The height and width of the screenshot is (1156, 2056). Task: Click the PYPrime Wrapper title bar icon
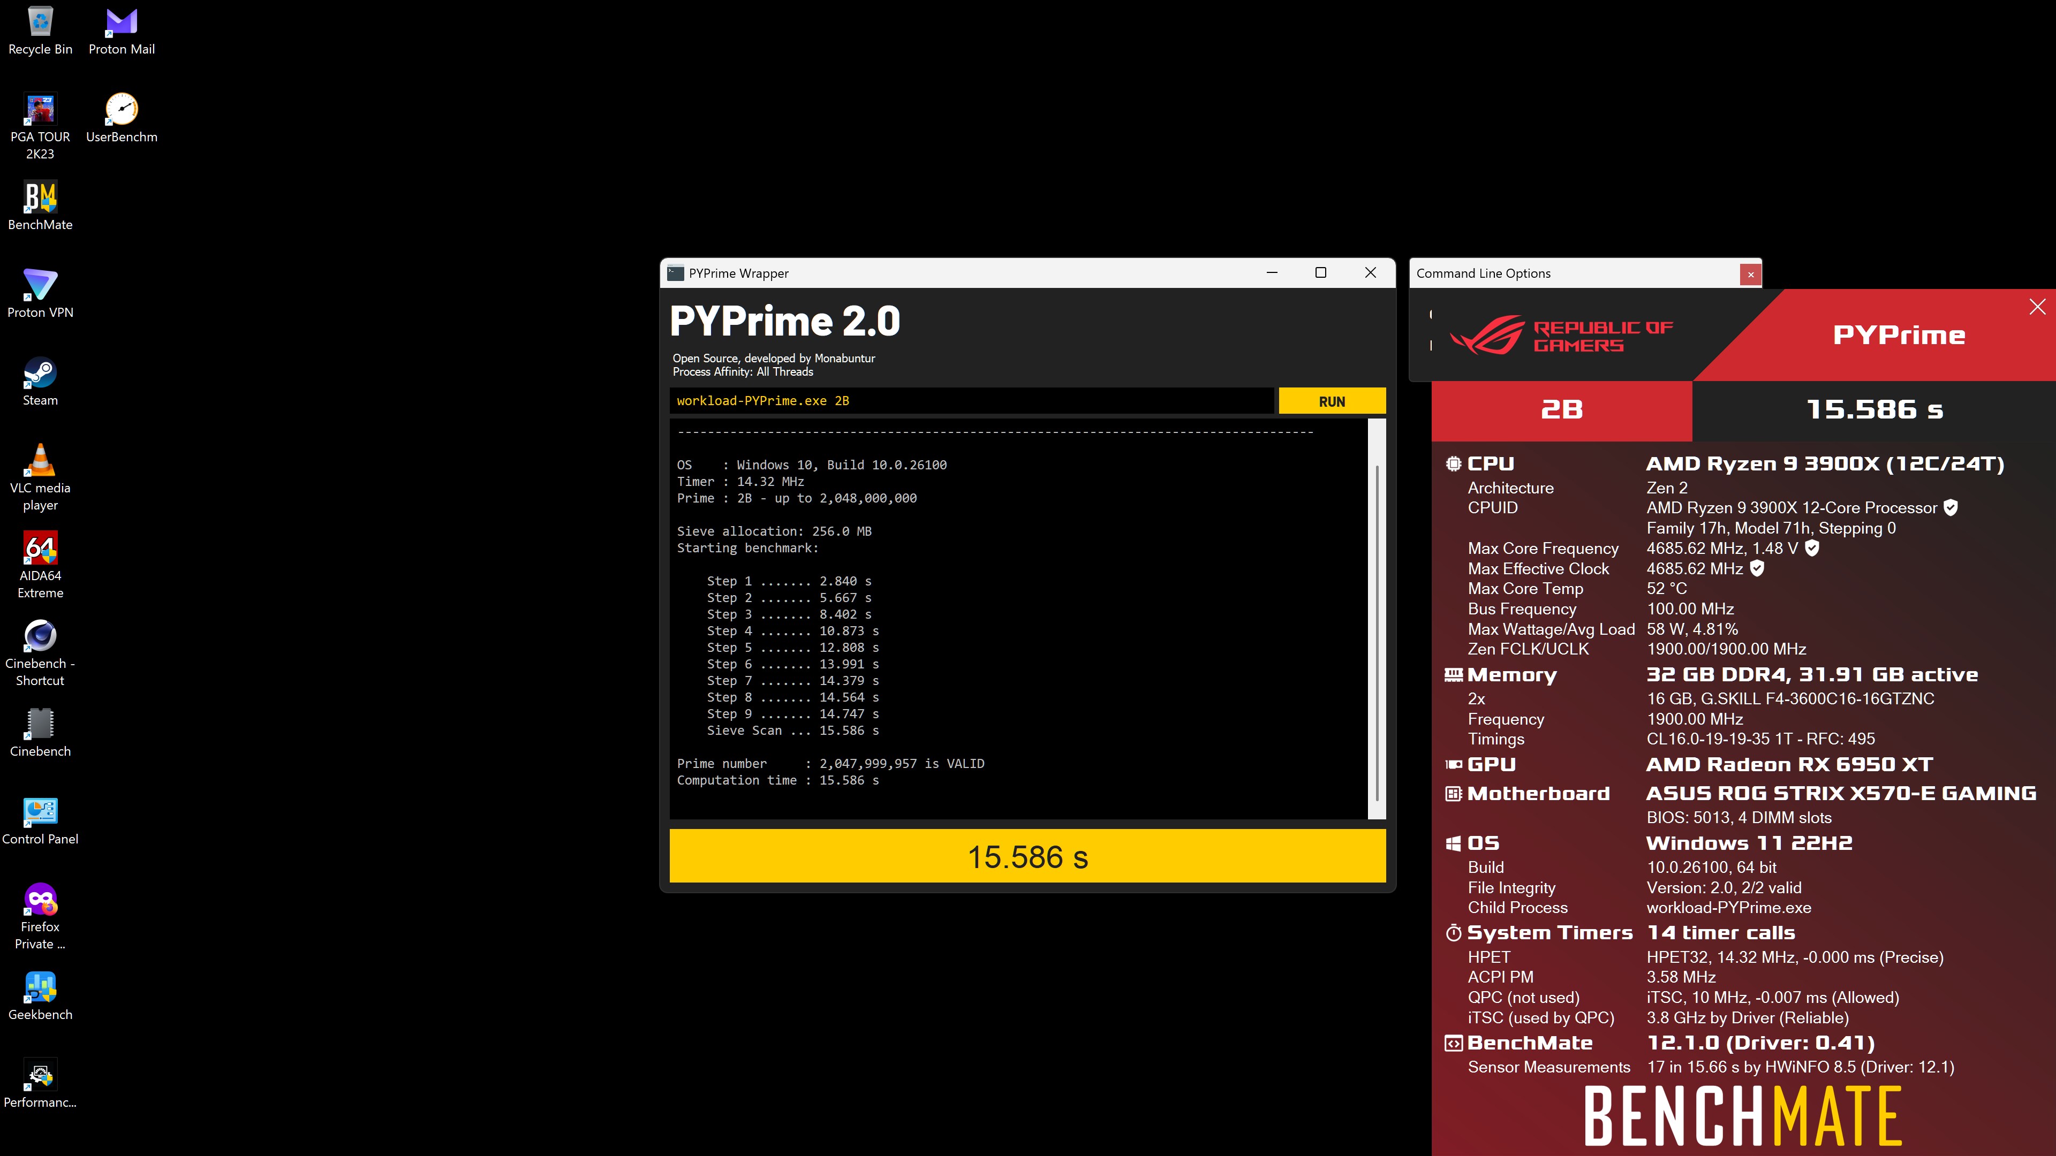(675, 273)
